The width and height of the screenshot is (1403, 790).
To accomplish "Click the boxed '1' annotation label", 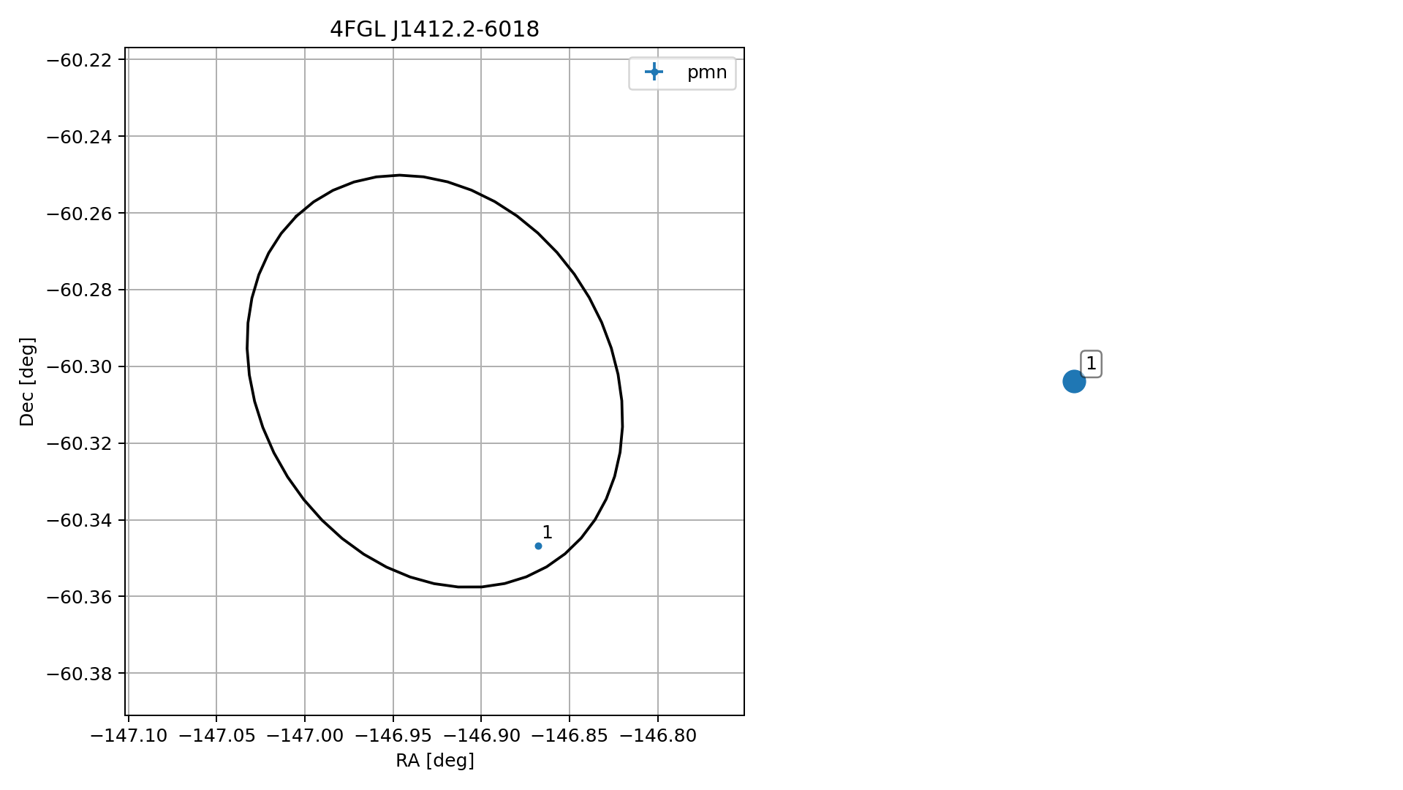I will 1091,364.
